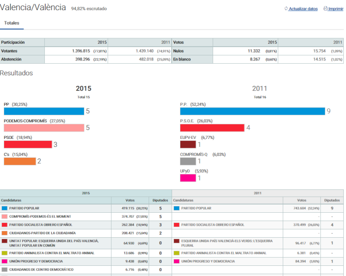
Task: Click the COMPROMÍS-PODEMOS-ÉS EL MOMENT row name
Action: tap(40, 216)
